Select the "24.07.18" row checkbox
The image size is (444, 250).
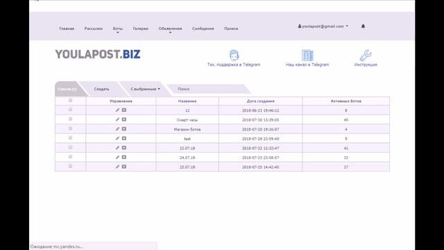71,157
